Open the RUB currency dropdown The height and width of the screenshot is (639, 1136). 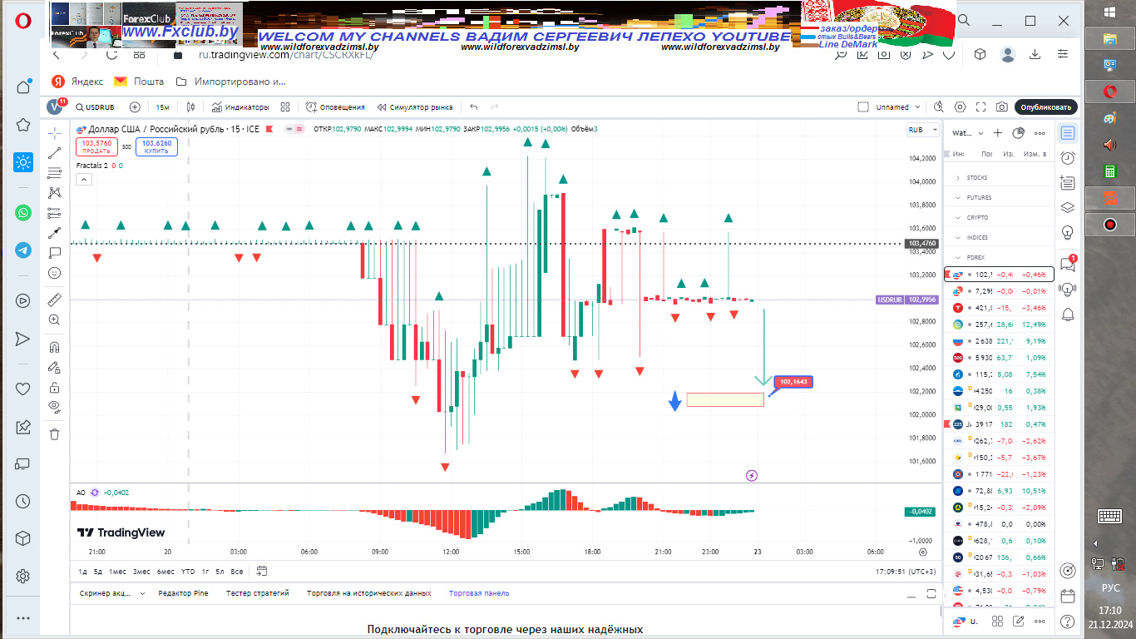pyautogui.click(x=922, y=130)
